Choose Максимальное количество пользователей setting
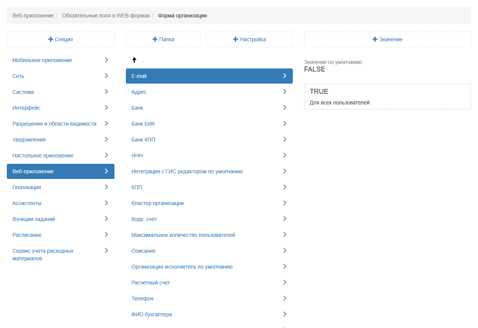 pyautogui.click(x=183, y=235)
